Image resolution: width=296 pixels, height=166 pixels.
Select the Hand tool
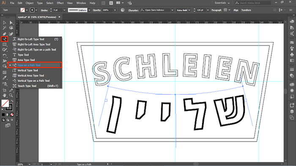pos(4,95)
